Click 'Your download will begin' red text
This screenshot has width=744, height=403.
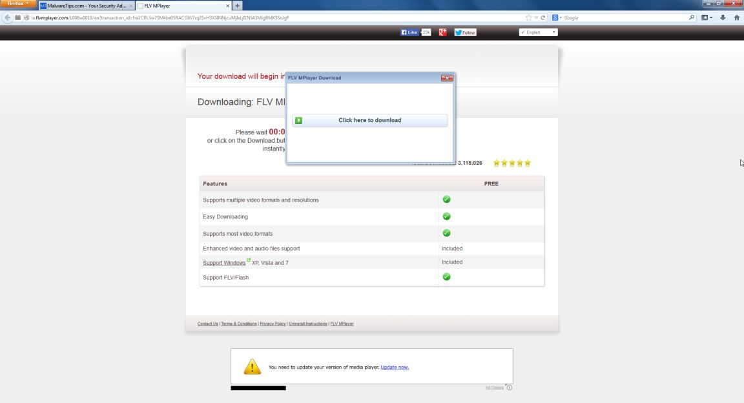(x=241, y=76)
